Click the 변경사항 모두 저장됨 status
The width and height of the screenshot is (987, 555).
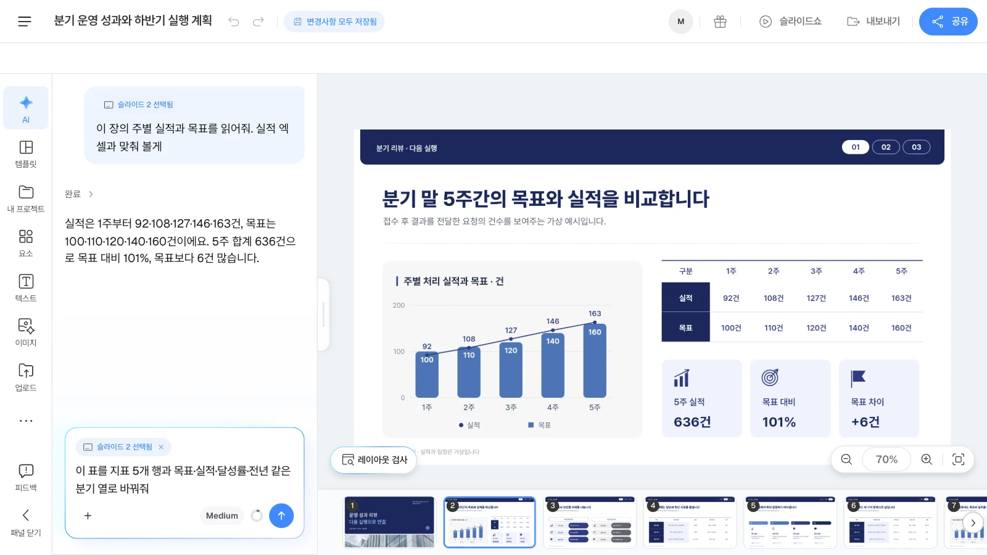pyautogui.click(x=334, y=22)
